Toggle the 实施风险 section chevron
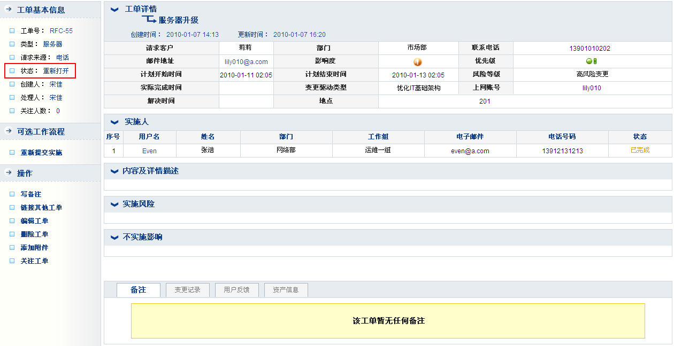674x346 pixels. point(113,205)
